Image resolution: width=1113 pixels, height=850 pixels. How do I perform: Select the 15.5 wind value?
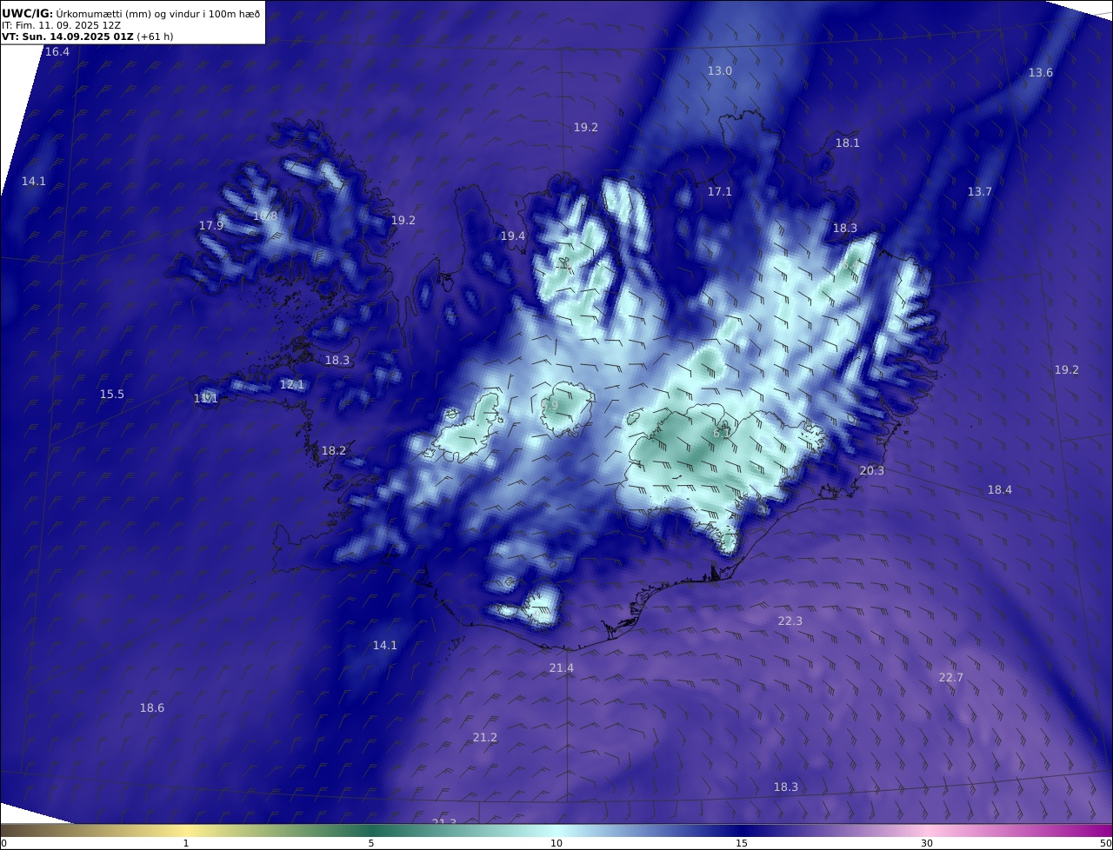[x=112, y=395]
